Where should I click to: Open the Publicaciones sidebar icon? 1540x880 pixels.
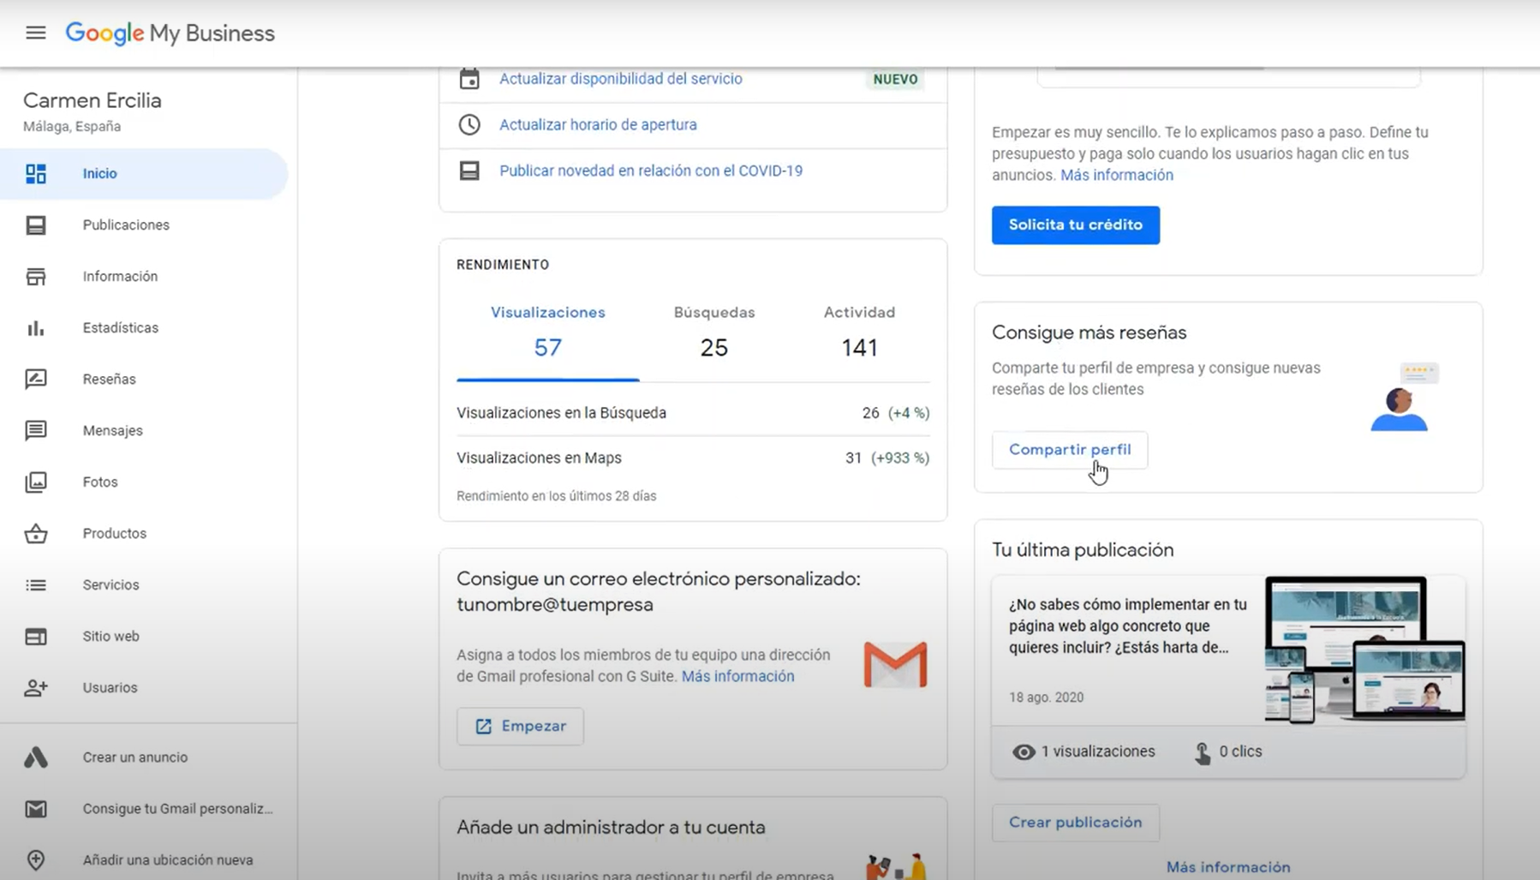pyautogui.click(x=36, y=225)
